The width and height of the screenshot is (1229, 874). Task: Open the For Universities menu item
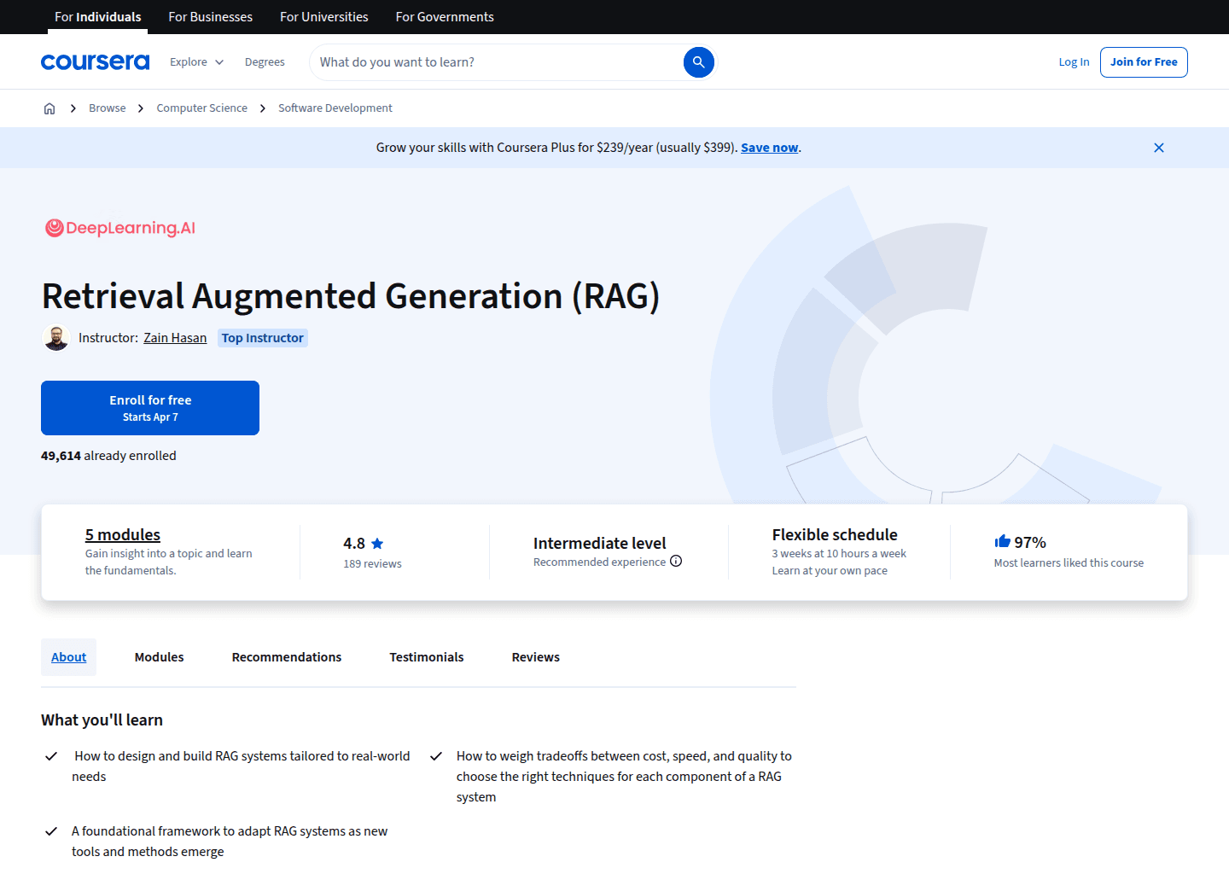pyautogui.click(x=323, y=16)
